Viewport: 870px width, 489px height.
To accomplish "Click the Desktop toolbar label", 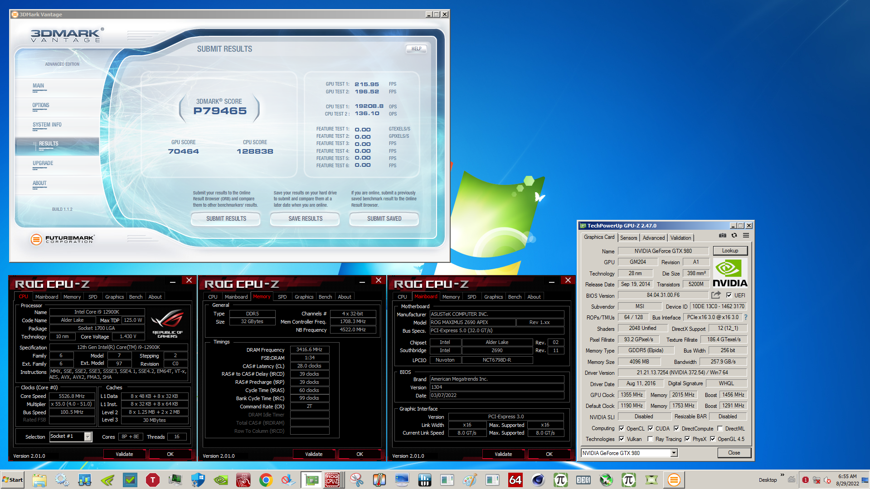I will coord(768,480).
